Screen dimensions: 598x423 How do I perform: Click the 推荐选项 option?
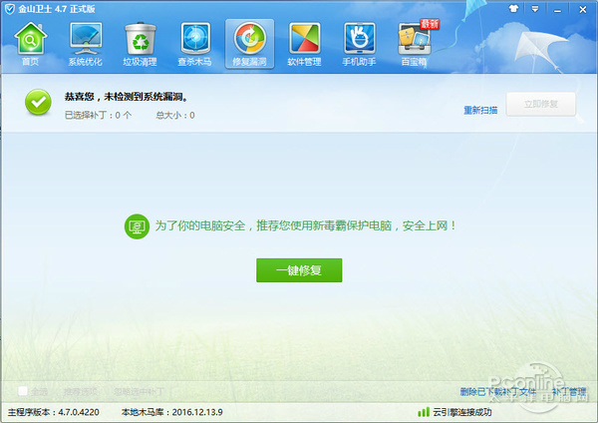click(81, 391)
